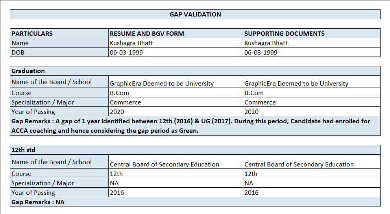Select Year of Passing 2016 in Supporting Documents
This screenshot has height=214, width=390.
click(x=312, y=192)
